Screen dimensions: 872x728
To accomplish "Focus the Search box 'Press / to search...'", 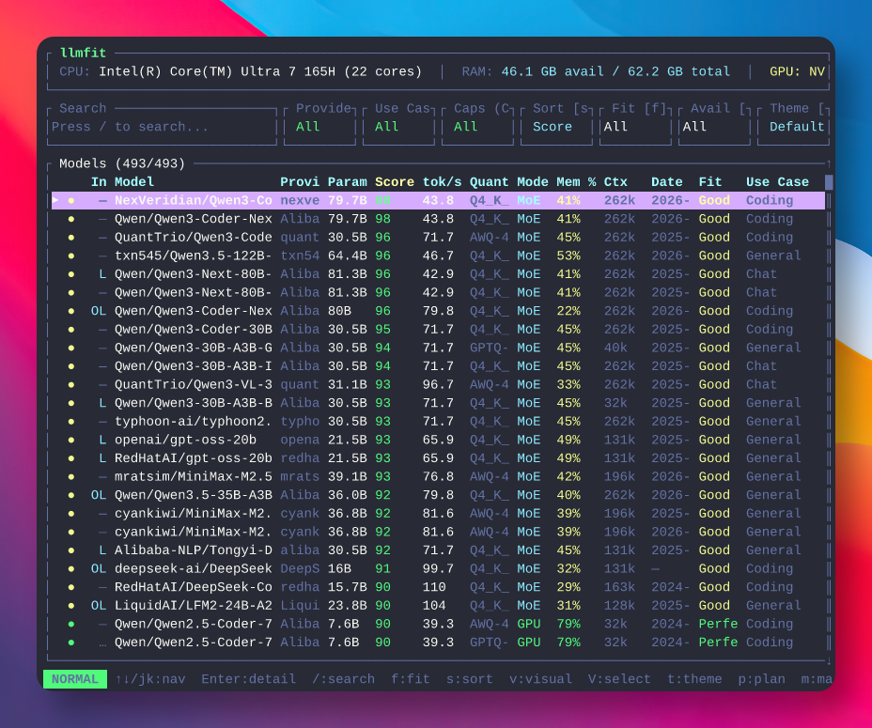I will (163, 126).
